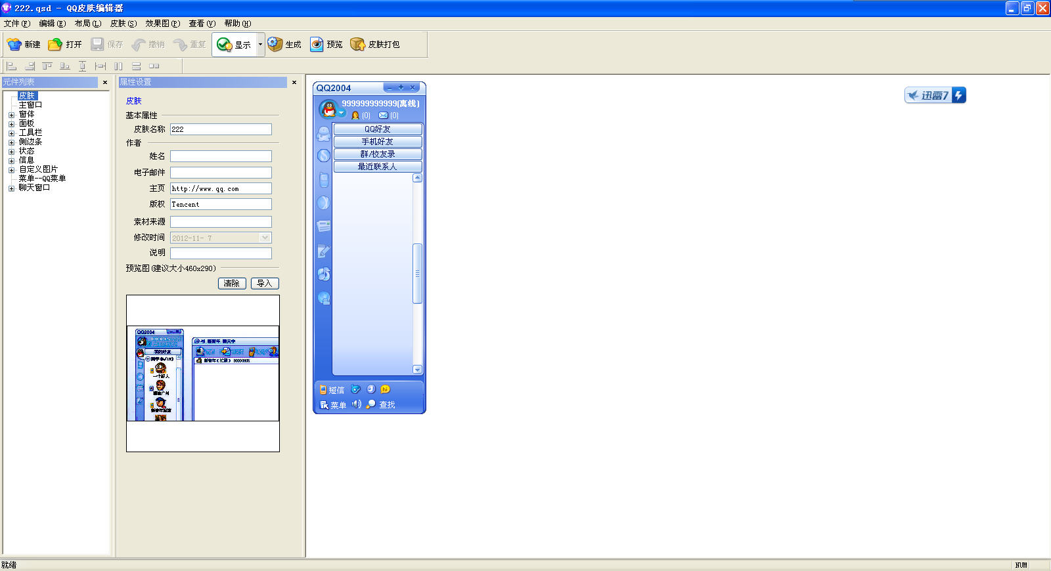Expand the 侧边条 tree node
Image resolution: width=1051 pixels, height=571 pixels.
11,142
